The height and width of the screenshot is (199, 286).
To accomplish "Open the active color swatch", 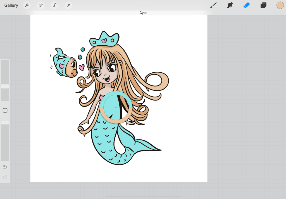I will click(x=280, y=5).
